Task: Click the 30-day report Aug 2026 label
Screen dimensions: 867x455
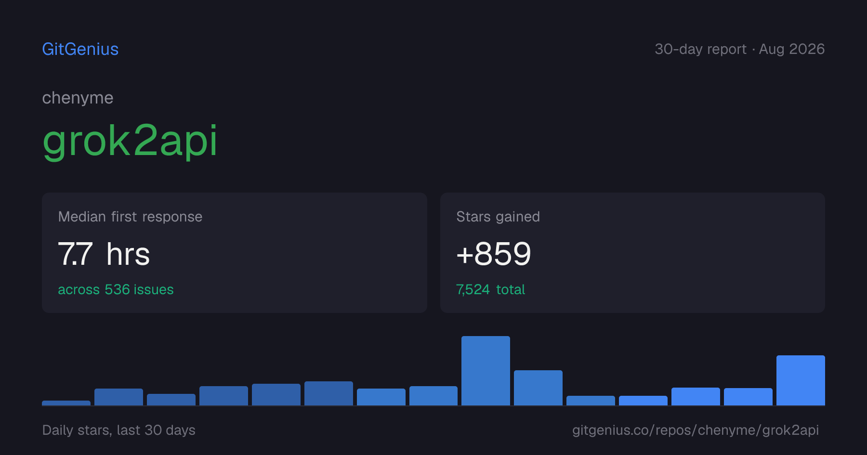Action: (x=739, y=49)
